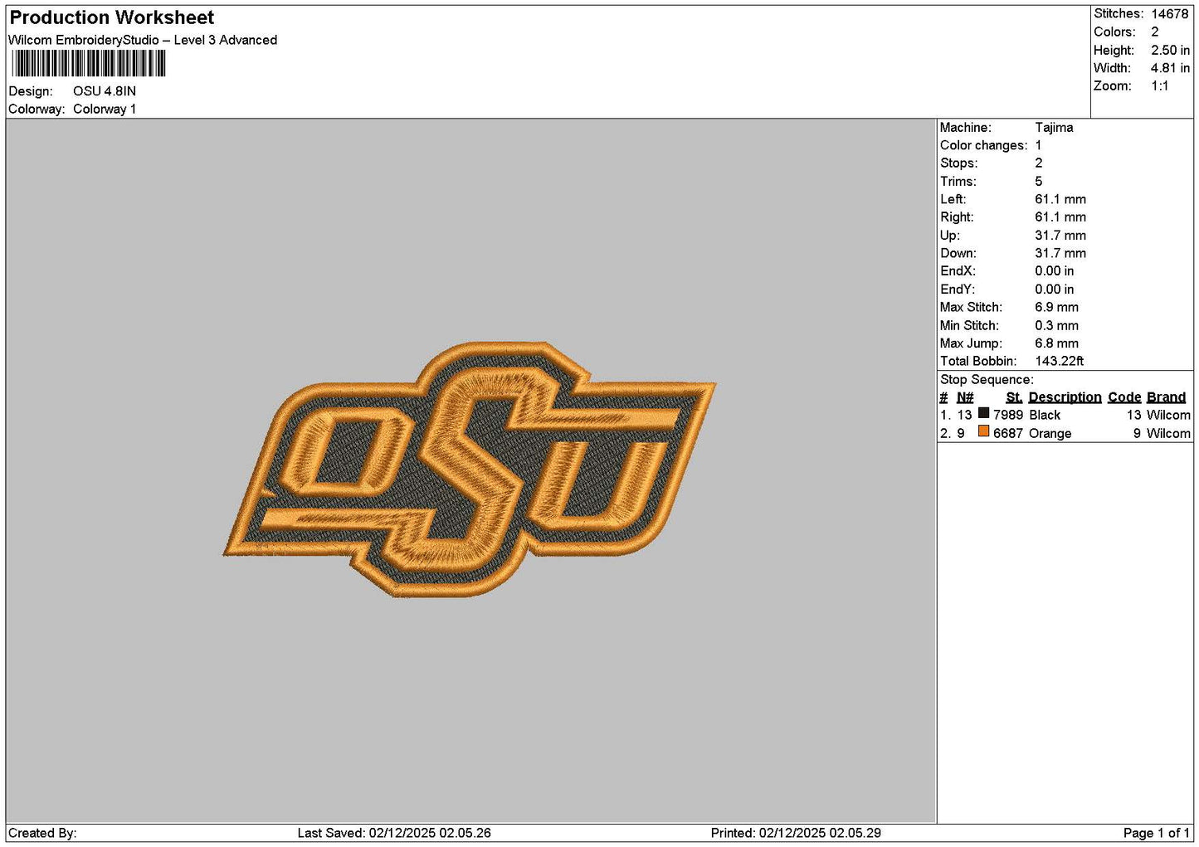Screen dimensions: 1199x847
Task: Click the 'EndX:' value '0.00 in'
Action: pyautogui.click(x=1054, y=271)
